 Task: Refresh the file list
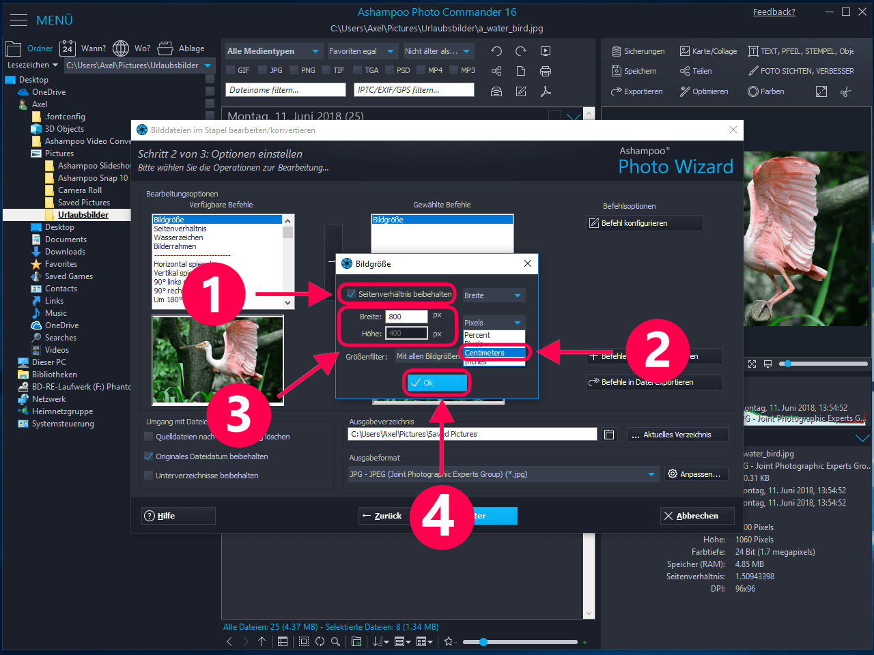click(320, 641)
